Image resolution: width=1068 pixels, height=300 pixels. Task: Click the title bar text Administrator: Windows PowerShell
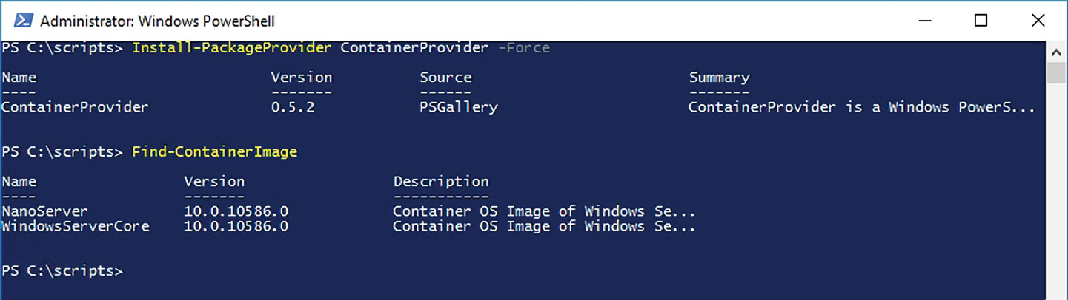pos(157,21)
